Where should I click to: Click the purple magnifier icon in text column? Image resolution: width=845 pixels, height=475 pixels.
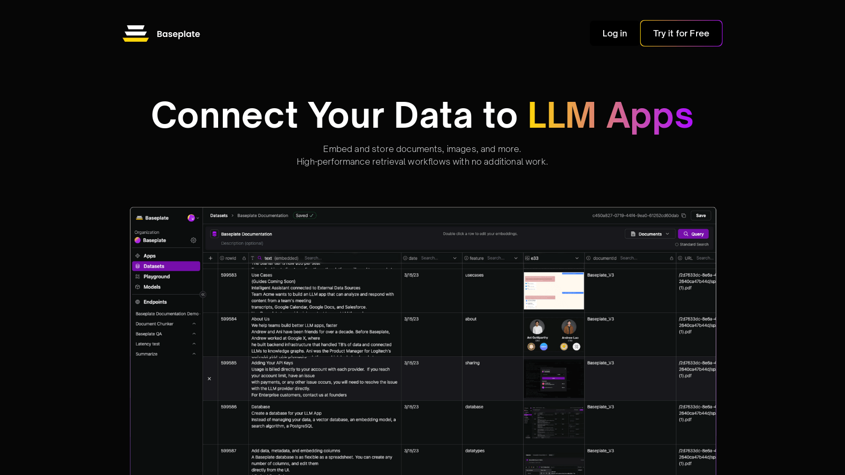pyautogui.click(x=260, y=258)
